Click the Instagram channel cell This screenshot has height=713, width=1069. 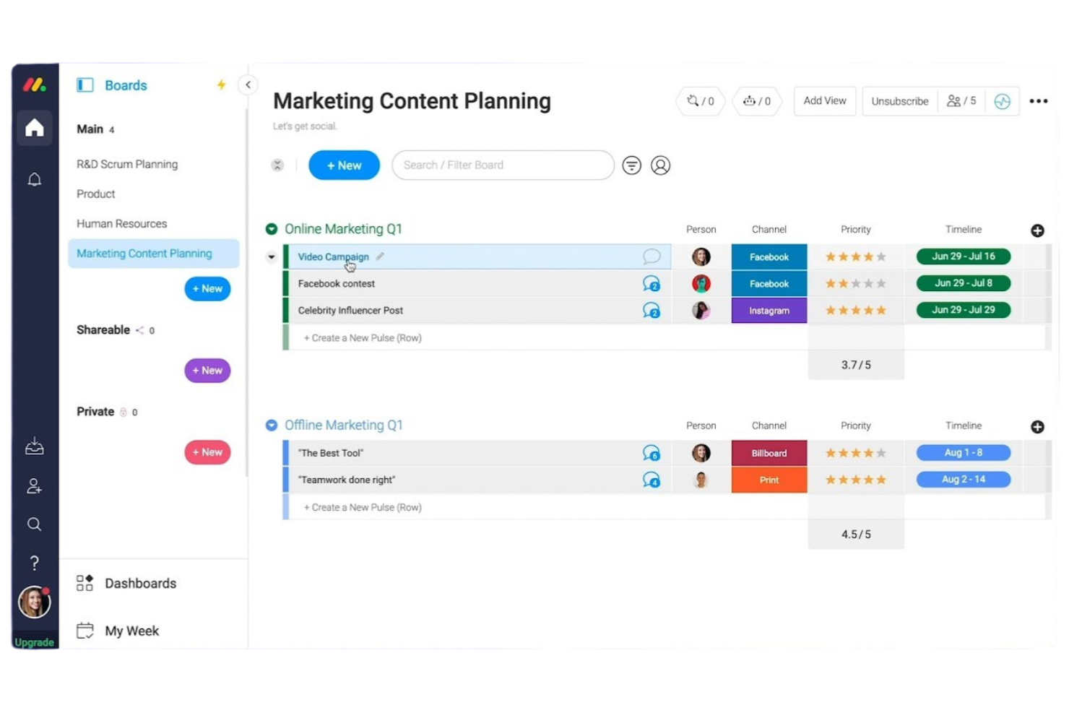click(769, 311)
